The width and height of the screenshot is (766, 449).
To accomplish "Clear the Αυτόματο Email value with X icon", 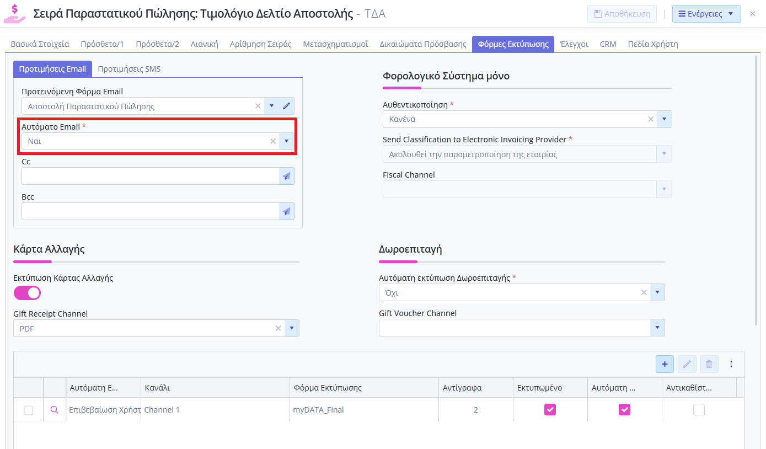I will coord(272,141).
